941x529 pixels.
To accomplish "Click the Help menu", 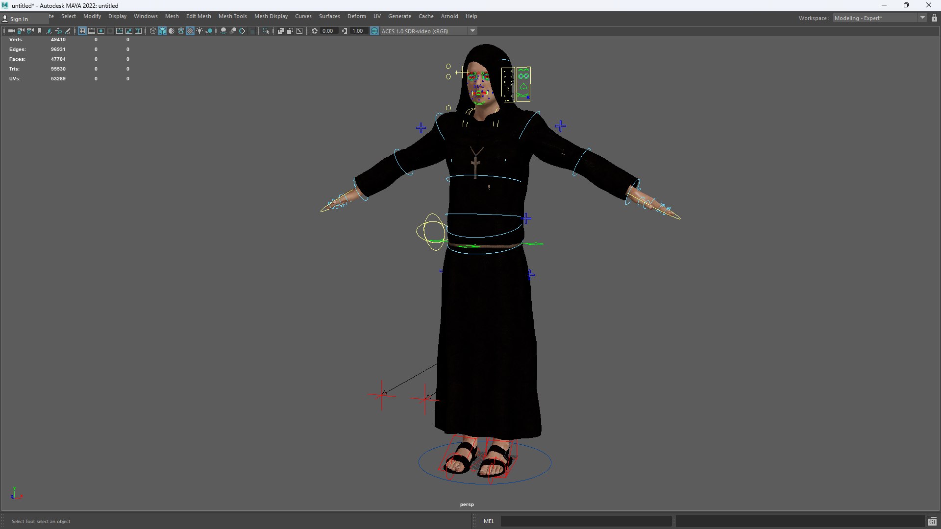I will [471, 16].
